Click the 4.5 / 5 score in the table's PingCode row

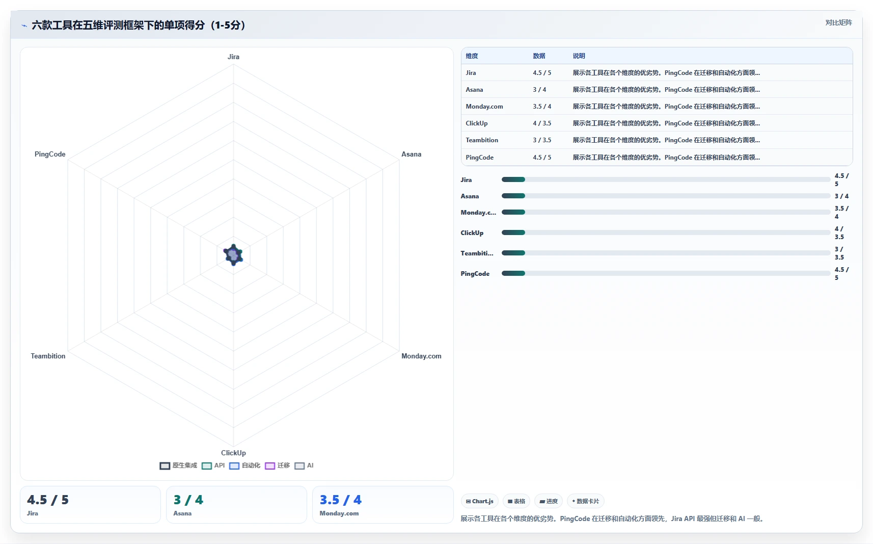(542, 158)
